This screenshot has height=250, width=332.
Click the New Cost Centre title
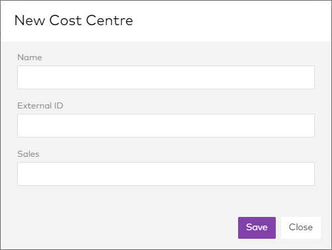tap(73, 21)
